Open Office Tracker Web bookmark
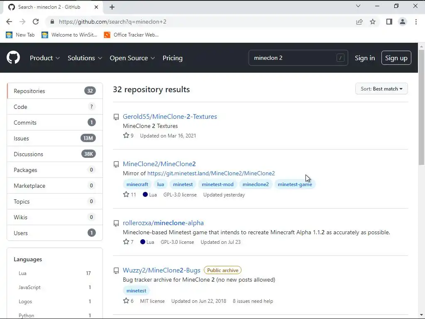This screenshot has height=319, width=425. 131,35
